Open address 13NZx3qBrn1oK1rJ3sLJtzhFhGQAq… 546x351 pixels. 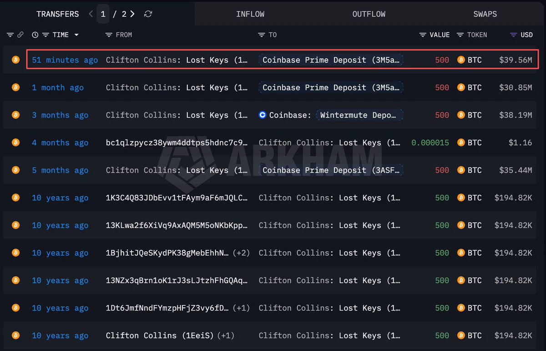[177, 280]
